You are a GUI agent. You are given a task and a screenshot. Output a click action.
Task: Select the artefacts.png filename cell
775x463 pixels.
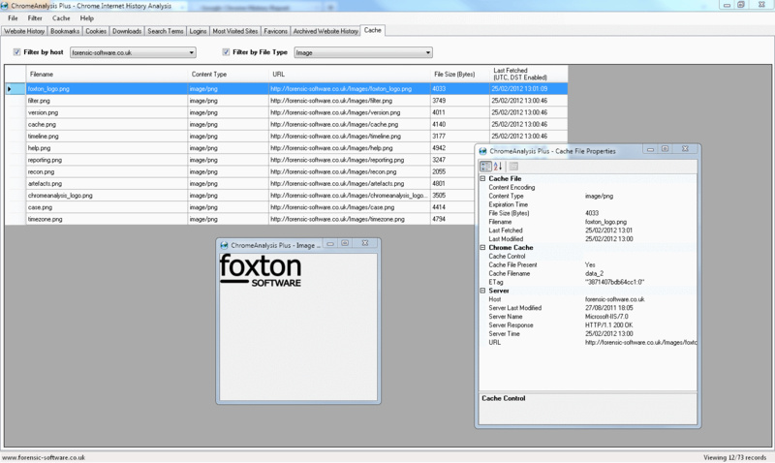pyautogui.click(x=107, y=184)
